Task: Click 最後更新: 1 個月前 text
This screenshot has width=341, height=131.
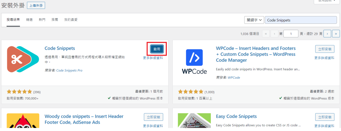Action: pyautogui.click(x=149, y=92)
